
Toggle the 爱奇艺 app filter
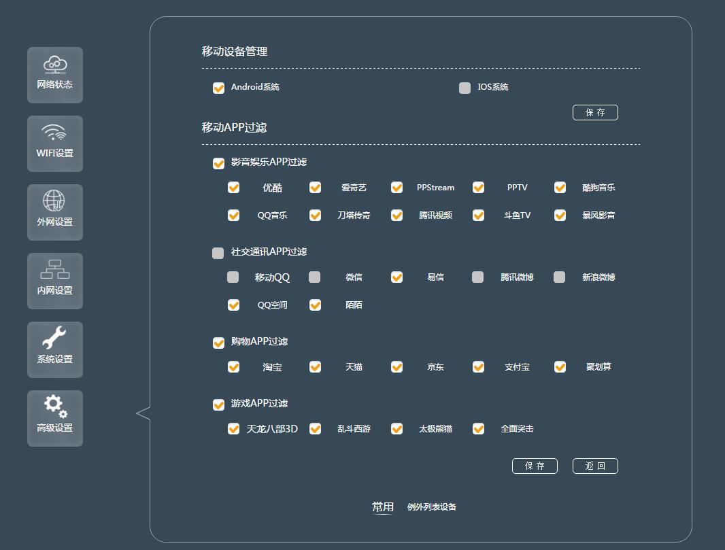(315, 187)
